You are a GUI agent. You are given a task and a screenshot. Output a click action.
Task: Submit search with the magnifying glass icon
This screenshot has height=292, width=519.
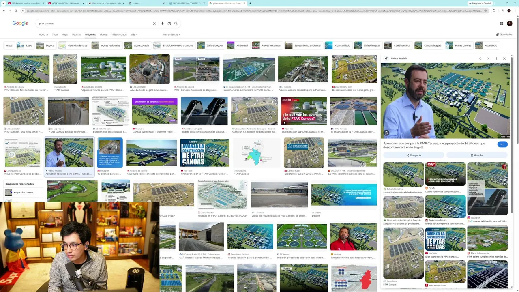pyautogui.click(x=176, y=24)
